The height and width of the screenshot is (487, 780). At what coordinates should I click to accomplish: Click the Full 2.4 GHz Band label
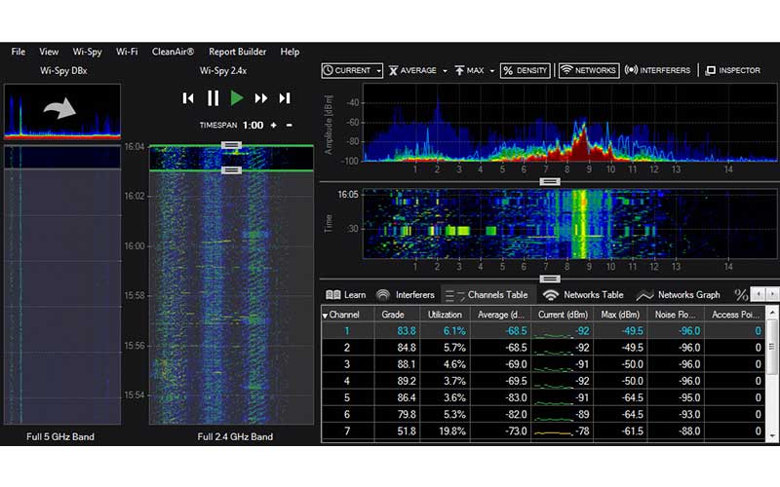click(x=235, y=436)
